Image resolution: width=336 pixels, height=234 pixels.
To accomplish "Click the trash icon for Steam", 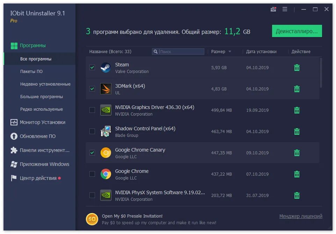I will click(297, 67).
